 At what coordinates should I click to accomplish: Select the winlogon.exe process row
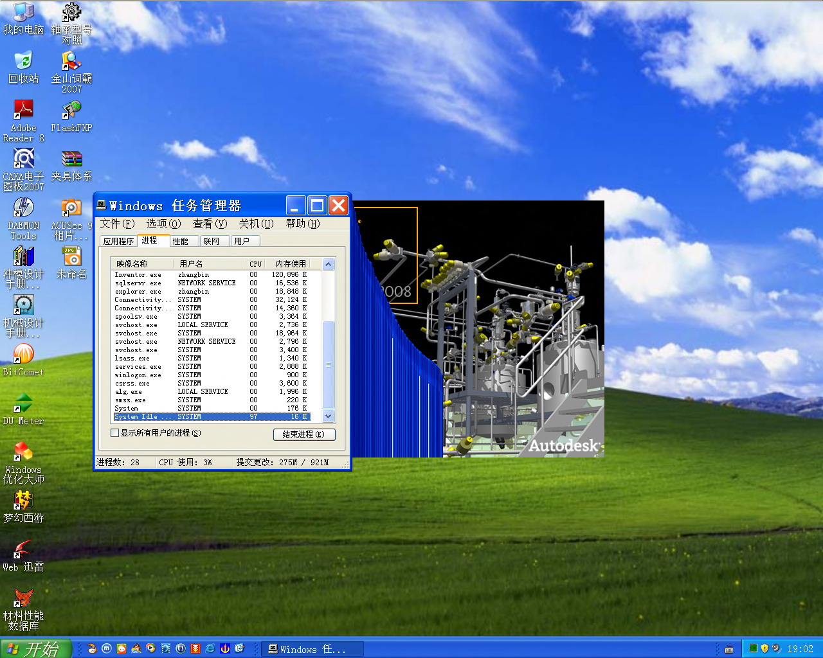coord(211,375)
